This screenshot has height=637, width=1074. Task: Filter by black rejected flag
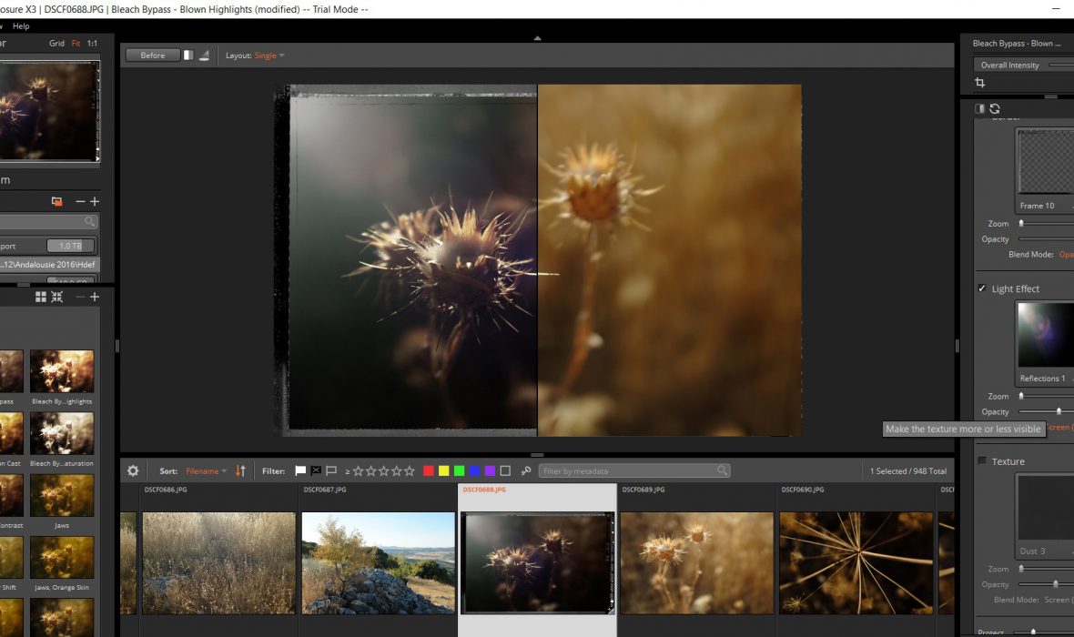(x=316, y=471)
